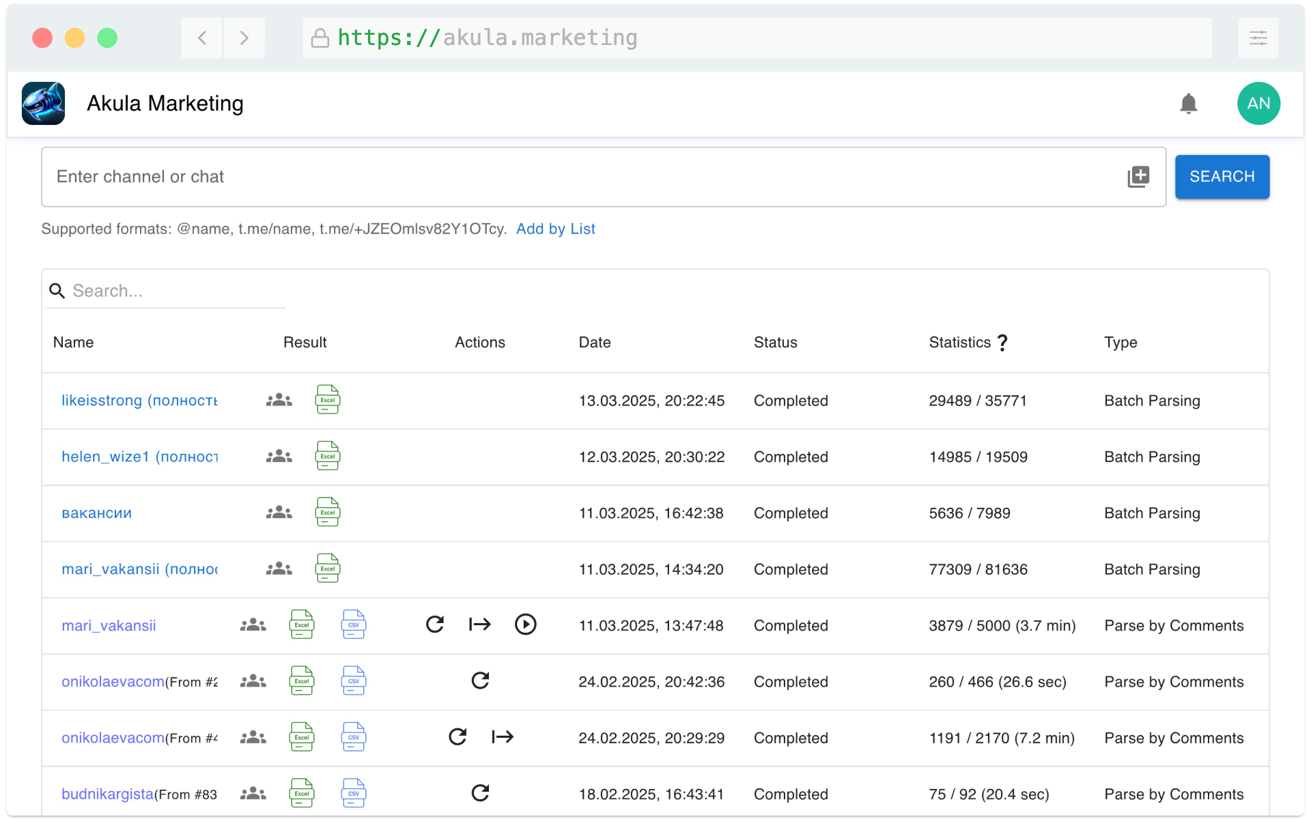This screenshot has width=1311, height=819.
Task: Refresh the onikolaevacom 20:42:36 row
Action: pos(481,681)
